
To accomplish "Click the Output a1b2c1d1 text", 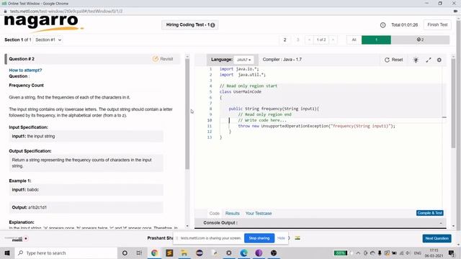I will pyautogui.click(x=29, y=207).
